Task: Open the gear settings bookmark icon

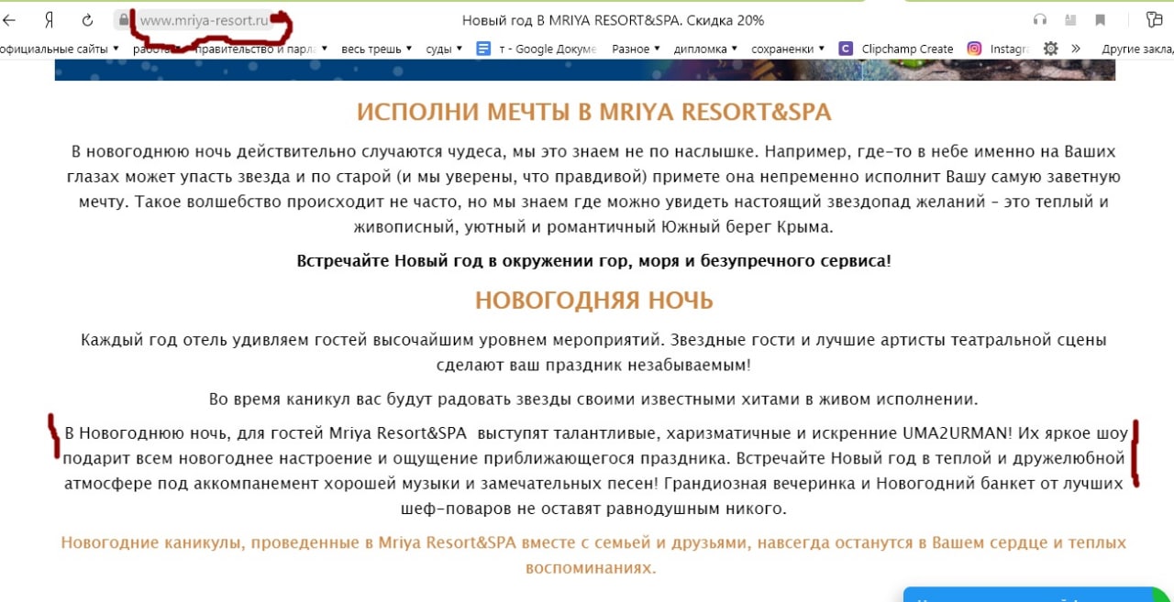Action: coord(1051,49)
